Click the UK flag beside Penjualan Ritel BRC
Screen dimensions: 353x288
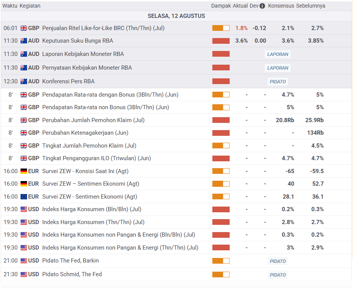point(24,28)
